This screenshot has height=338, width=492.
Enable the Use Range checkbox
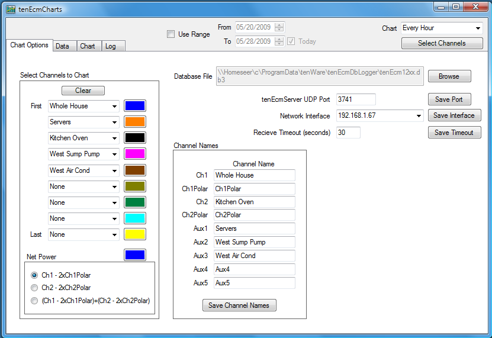[x=171, y=34]
